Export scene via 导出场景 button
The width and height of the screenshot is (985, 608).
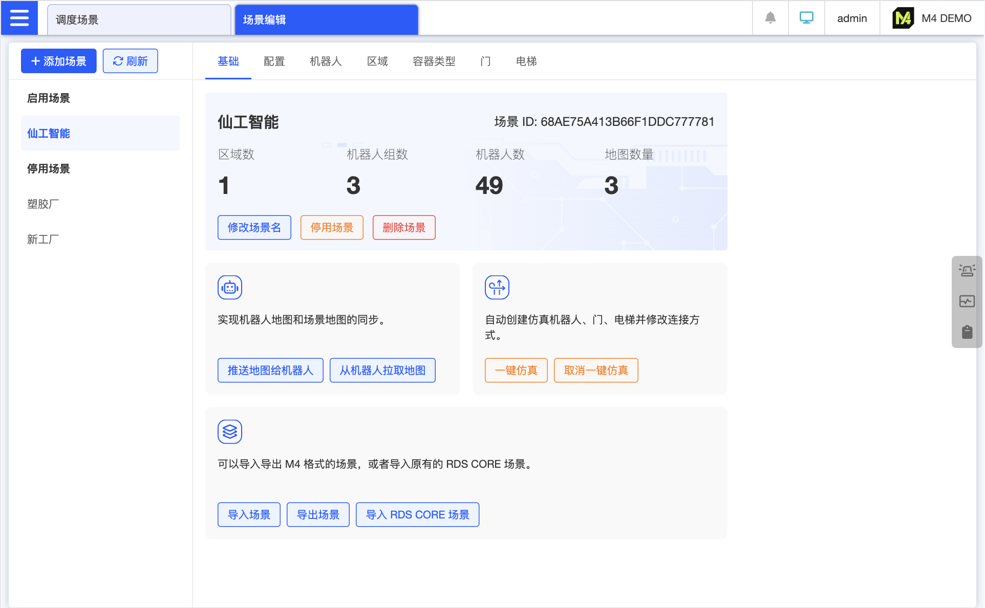(317, 514)
